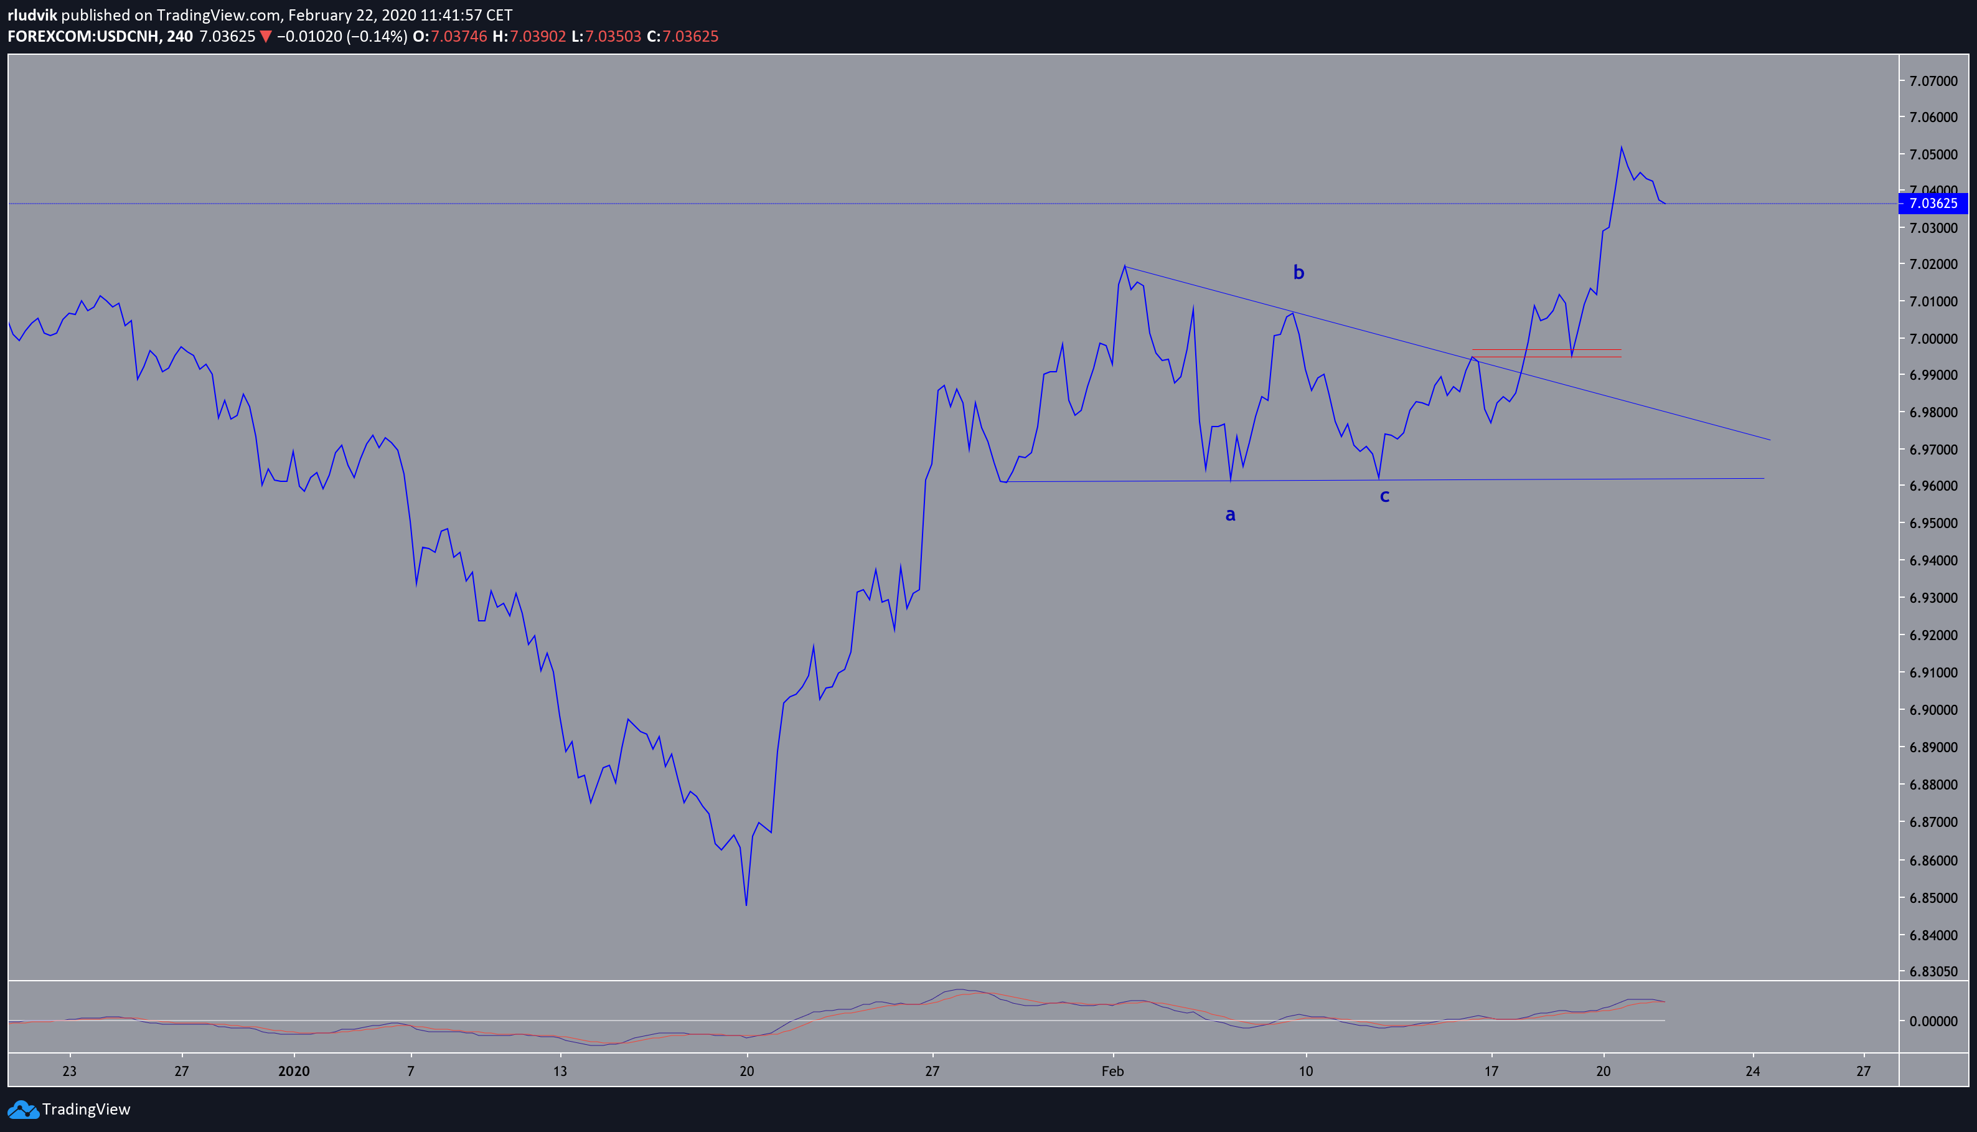The width and height of the screenshot is (1977, 1132).
Task: Click the TradingView wordmark at bottom
Action: coord(87,1110)
